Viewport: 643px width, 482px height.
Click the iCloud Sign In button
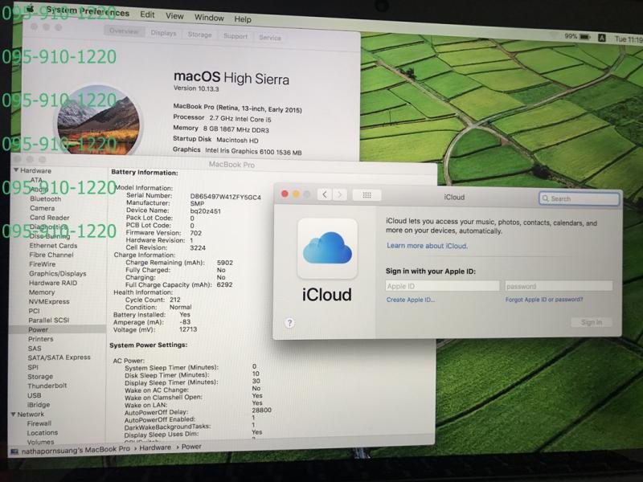pos(592,323)
